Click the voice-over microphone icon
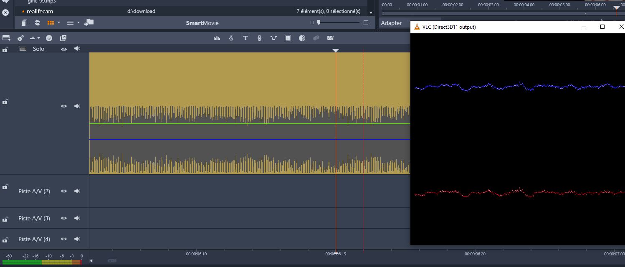The width and height of the screenshot is (625, 267). [259, 38]
